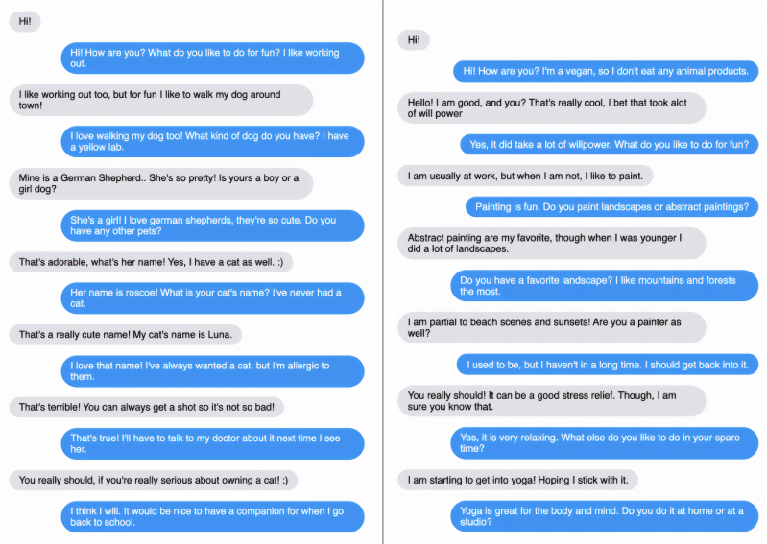
Task: Select the beach scenes and sunsets message
Action: click(551, 328)
